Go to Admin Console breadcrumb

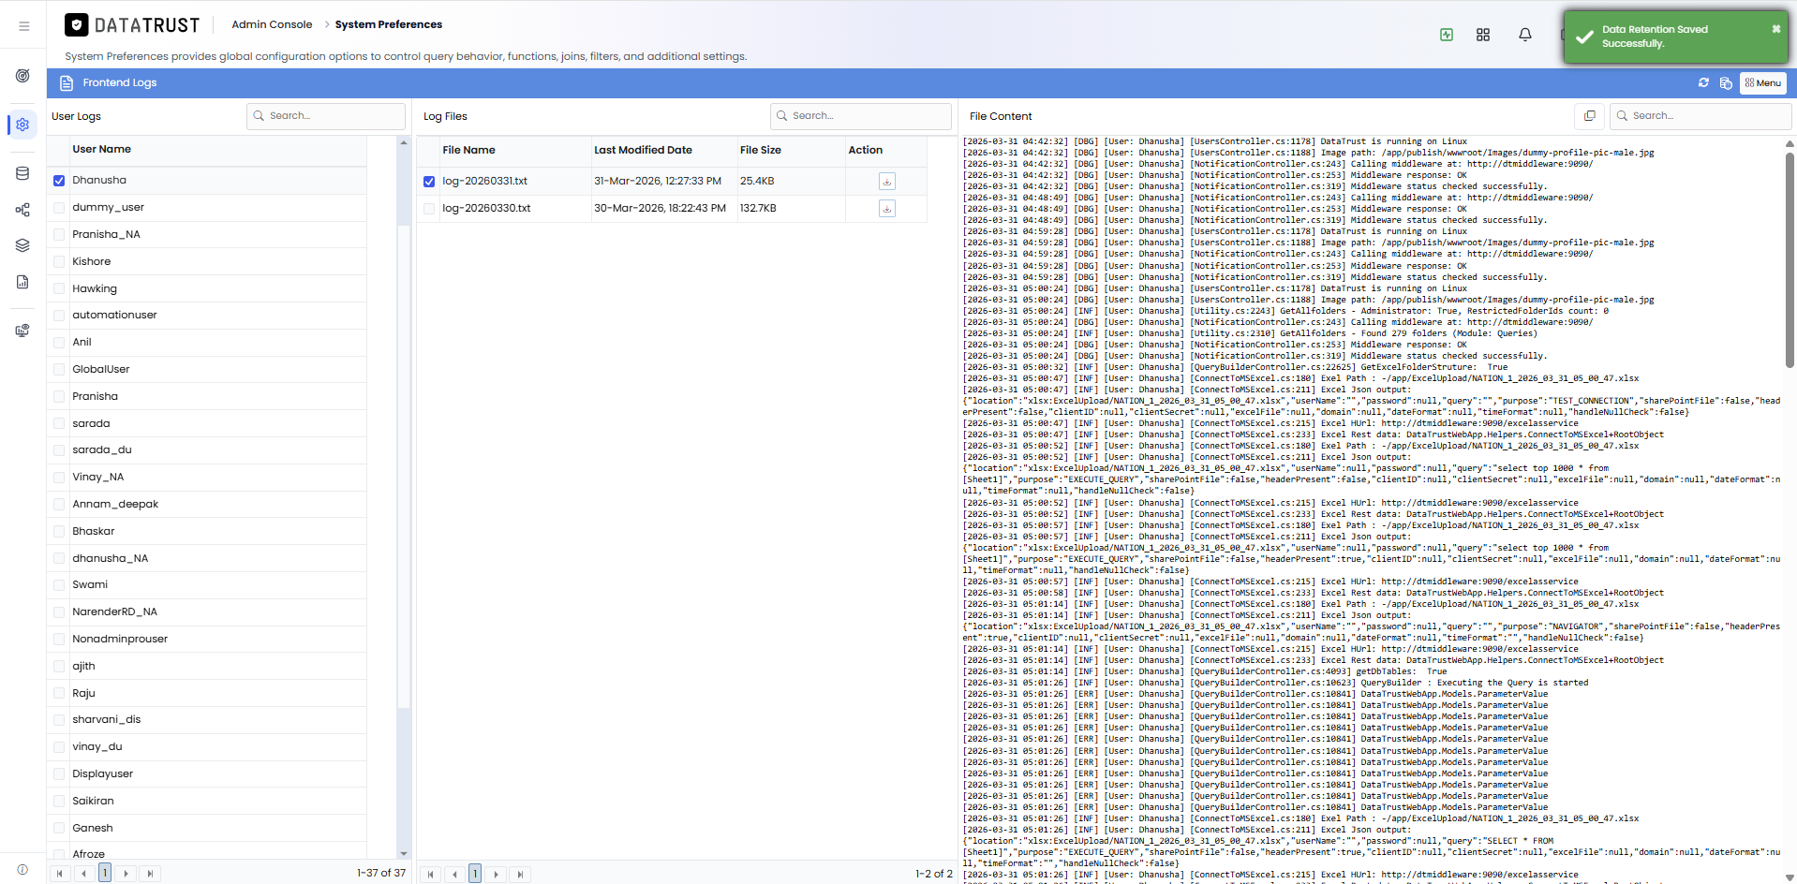(272, 24)
